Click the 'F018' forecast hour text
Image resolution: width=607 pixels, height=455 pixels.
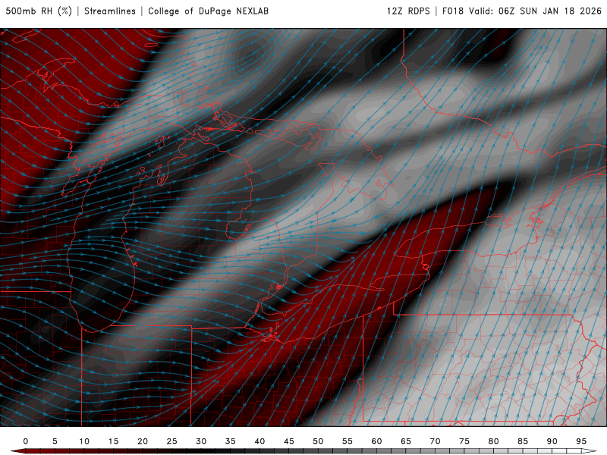tap(452, 11)
